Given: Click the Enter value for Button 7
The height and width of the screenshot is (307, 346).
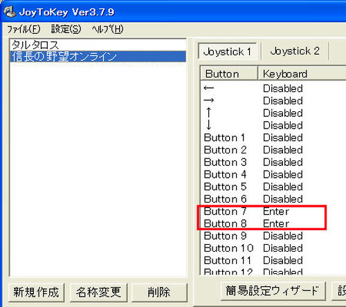Looking at the screenshot, I should click(x=276, y=212).
